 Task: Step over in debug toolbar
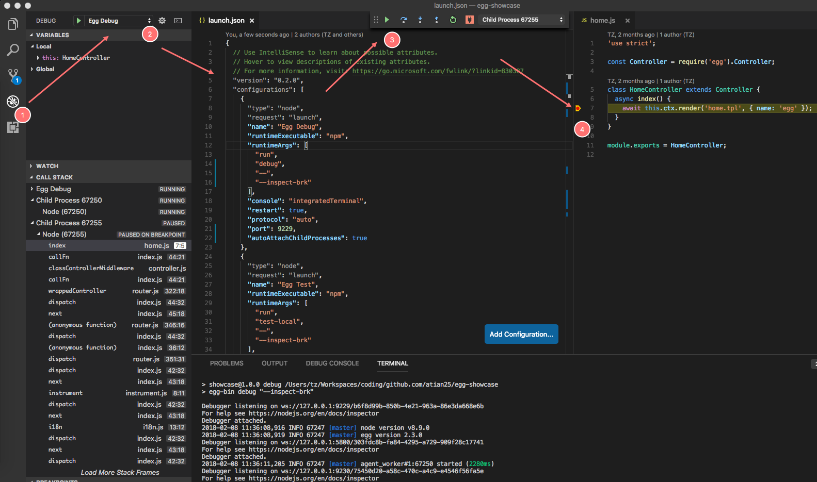pos(404,20)
